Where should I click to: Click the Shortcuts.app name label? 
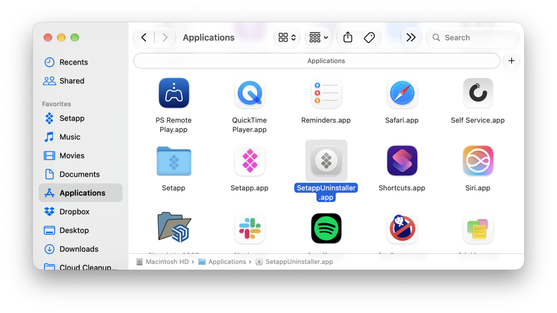pos(402,188)
